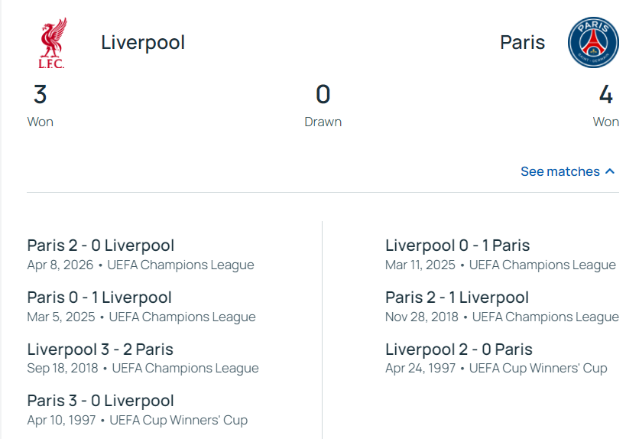Viewport: 639px width, 439px height.
Task: Click Liverpool's 3 wins count
Action: click(x=41, y=95)
